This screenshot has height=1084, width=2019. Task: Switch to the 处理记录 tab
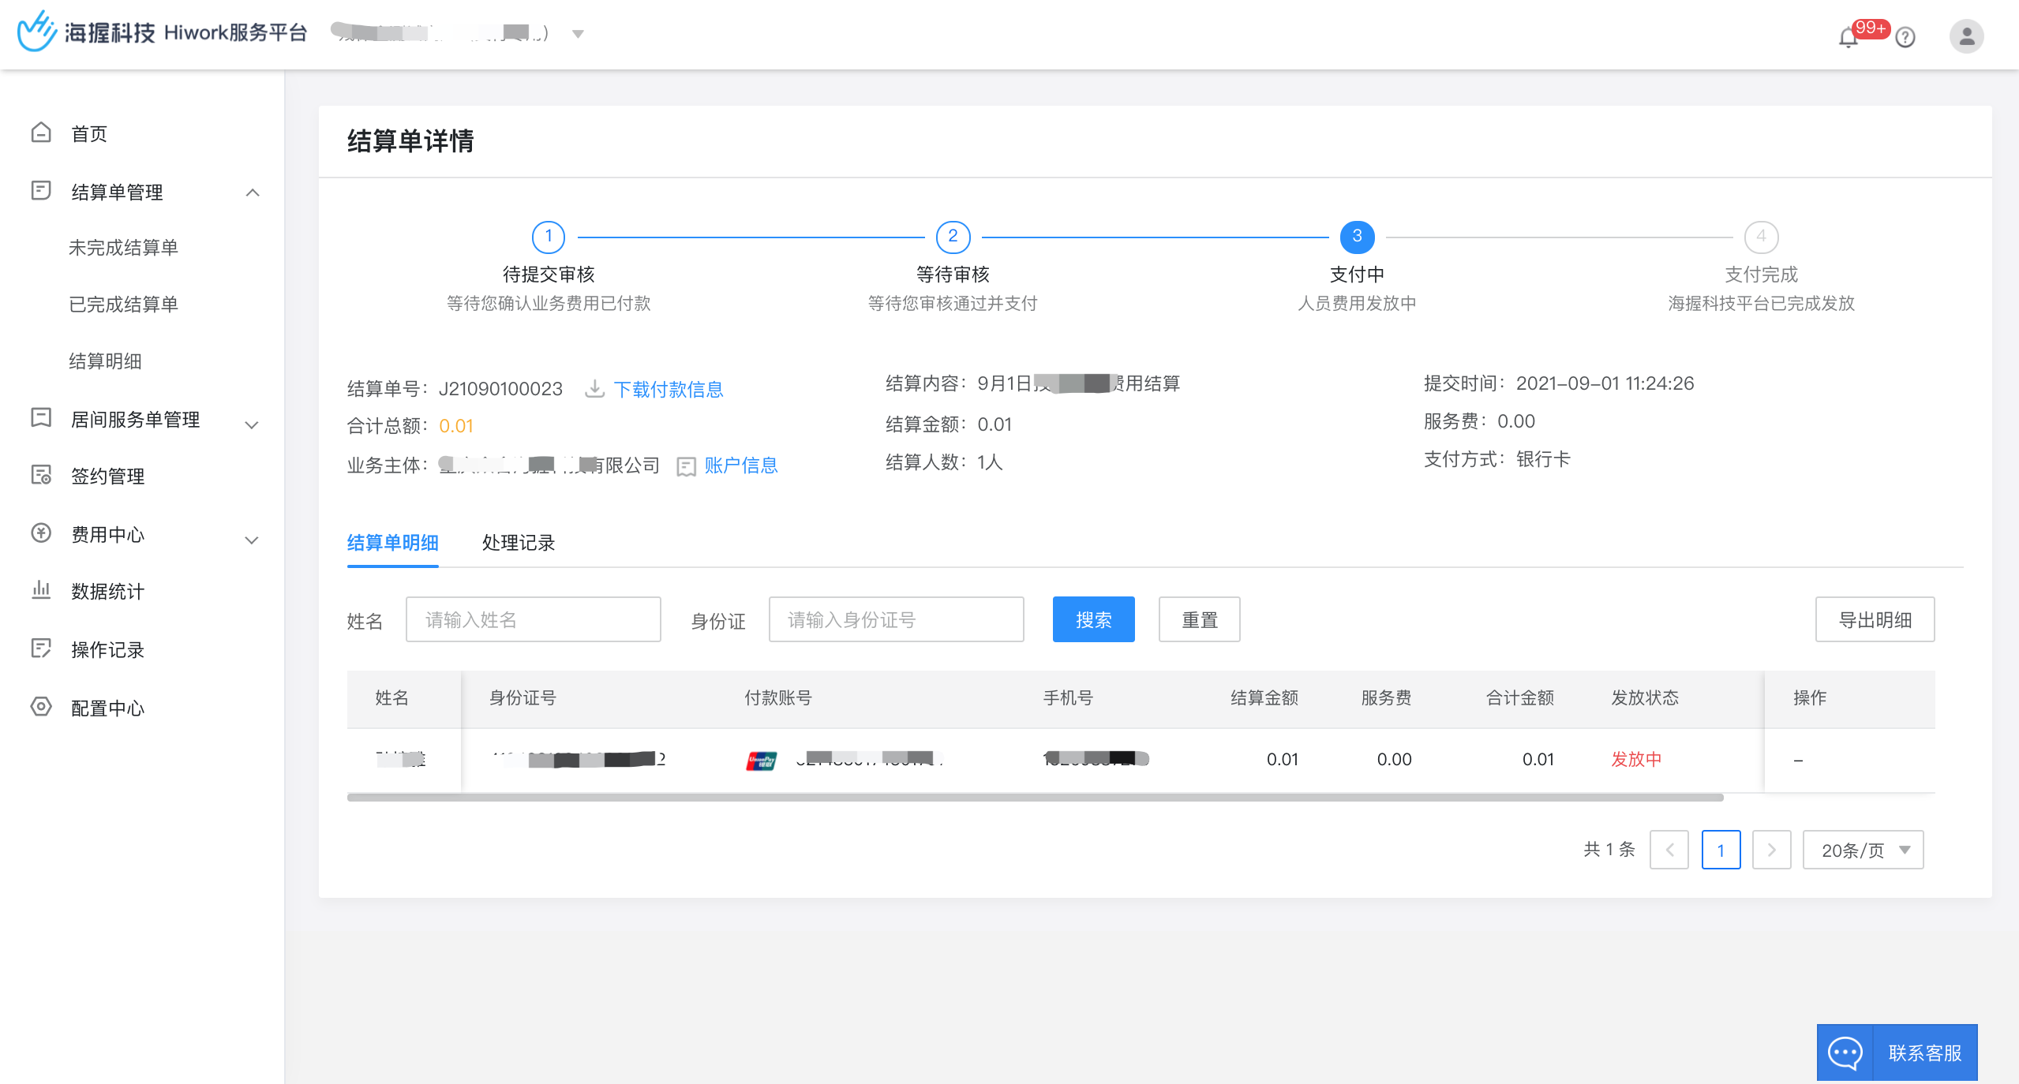(x=518, y=543)
